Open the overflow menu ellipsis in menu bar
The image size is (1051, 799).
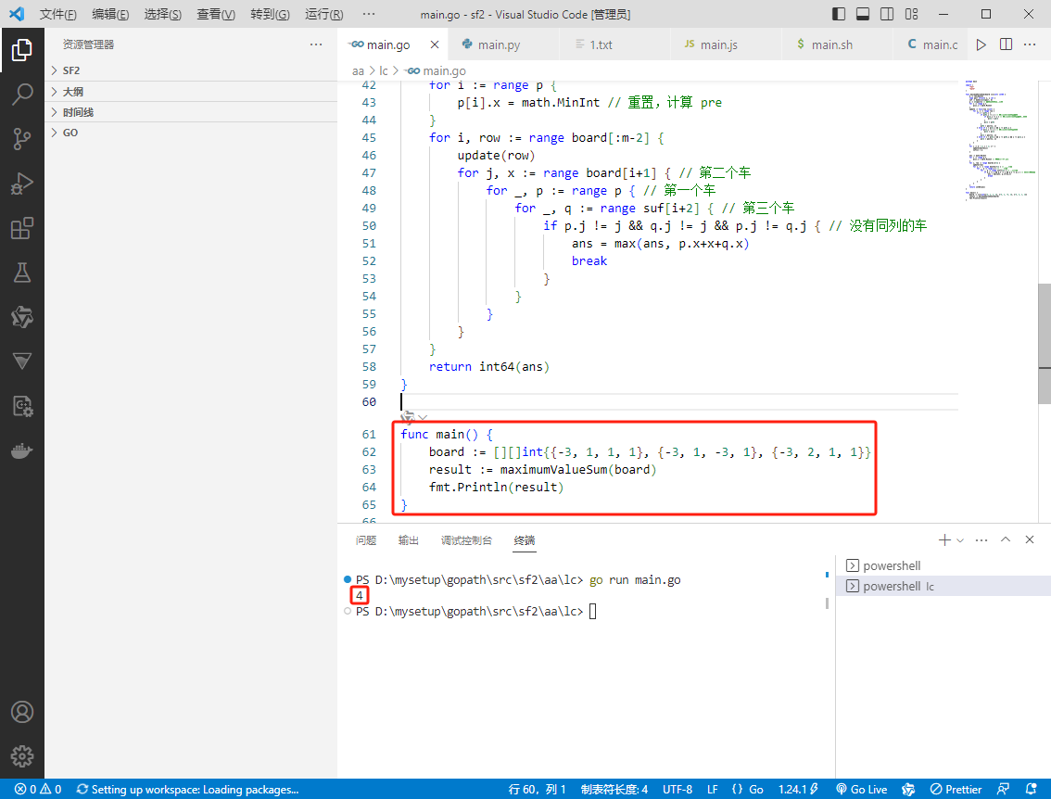(x=369, y=14)
